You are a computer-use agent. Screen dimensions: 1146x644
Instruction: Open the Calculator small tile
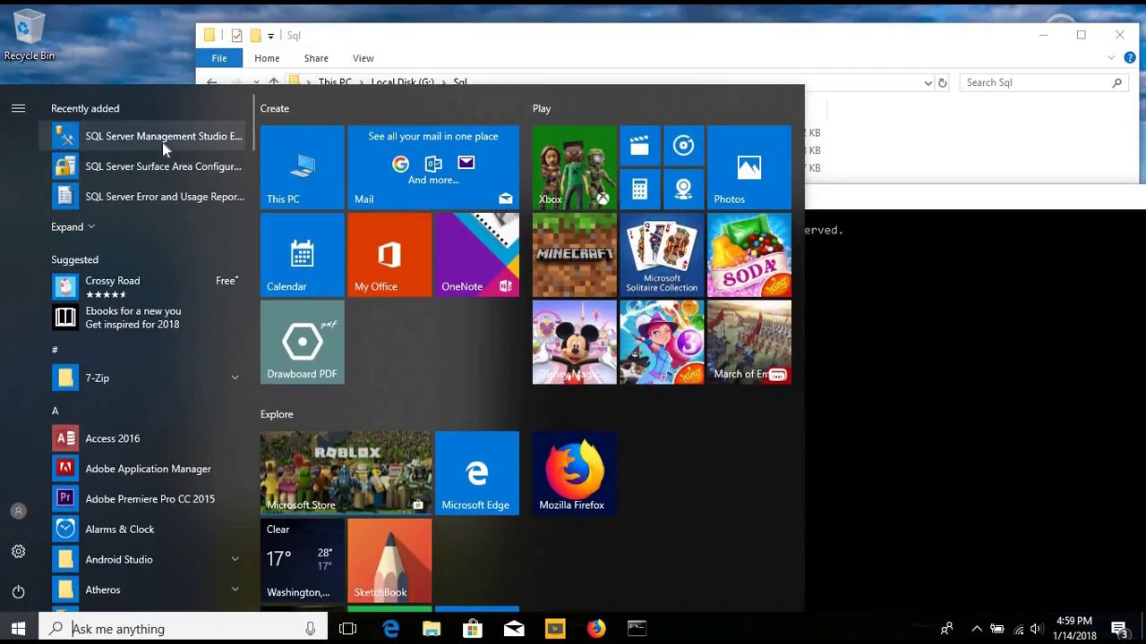pos(639,189)
